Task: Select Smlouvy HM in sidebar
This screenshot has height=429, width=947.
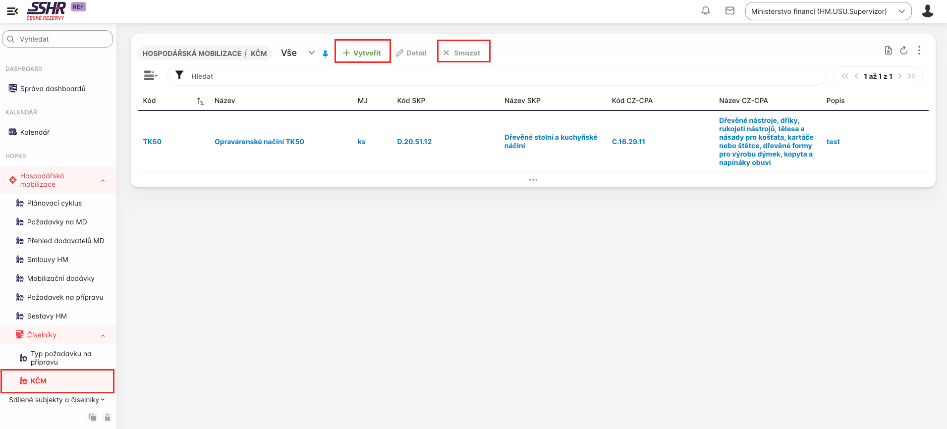Action: [x=48, y=260]
